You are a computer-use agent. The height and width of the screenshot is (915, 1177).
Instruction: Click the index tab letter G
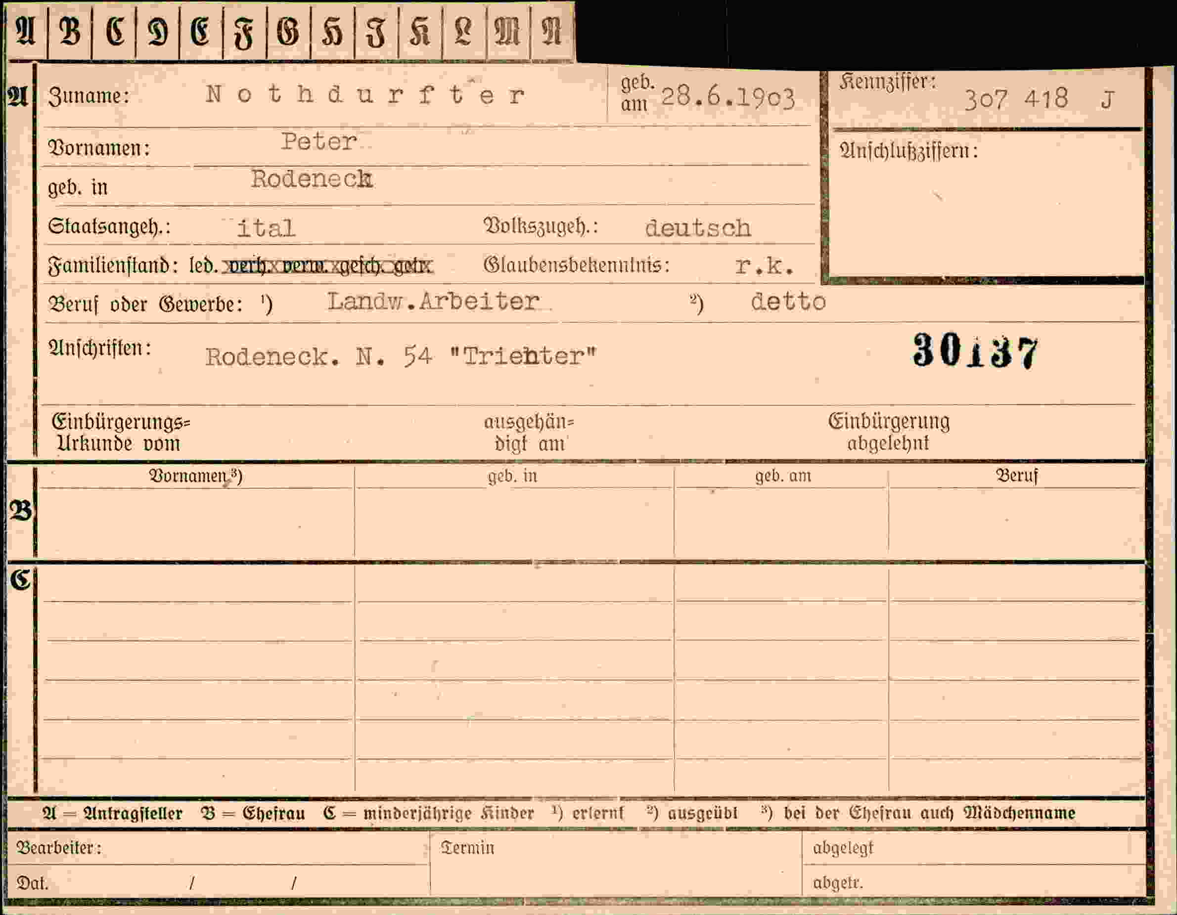(288, 31)
